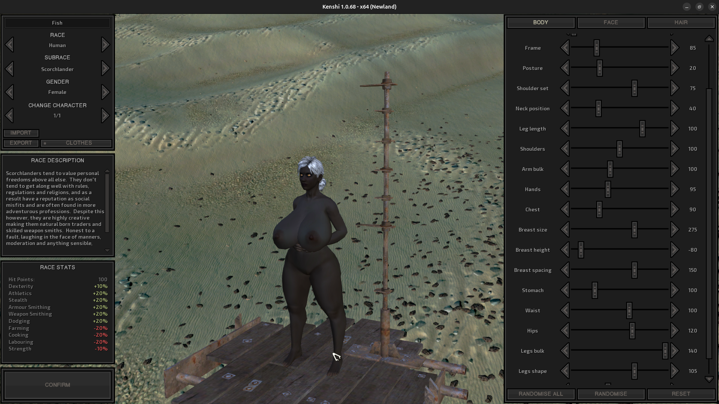Go to previous character arrow
Viewport: 719px width, 404px height.
click(x=9, y=116)
